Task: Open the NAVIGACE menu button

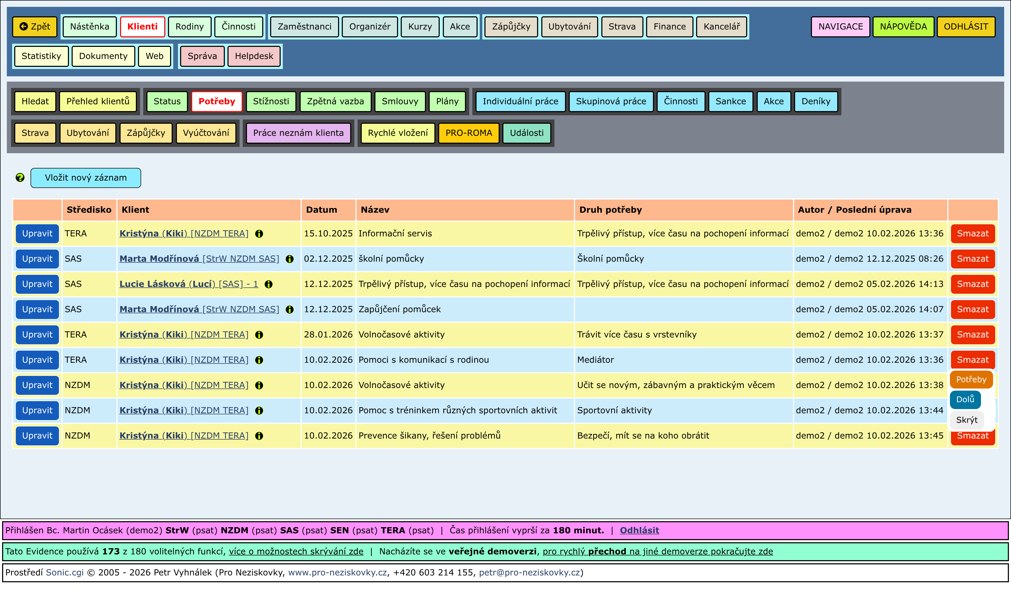Action: [840, 27]
